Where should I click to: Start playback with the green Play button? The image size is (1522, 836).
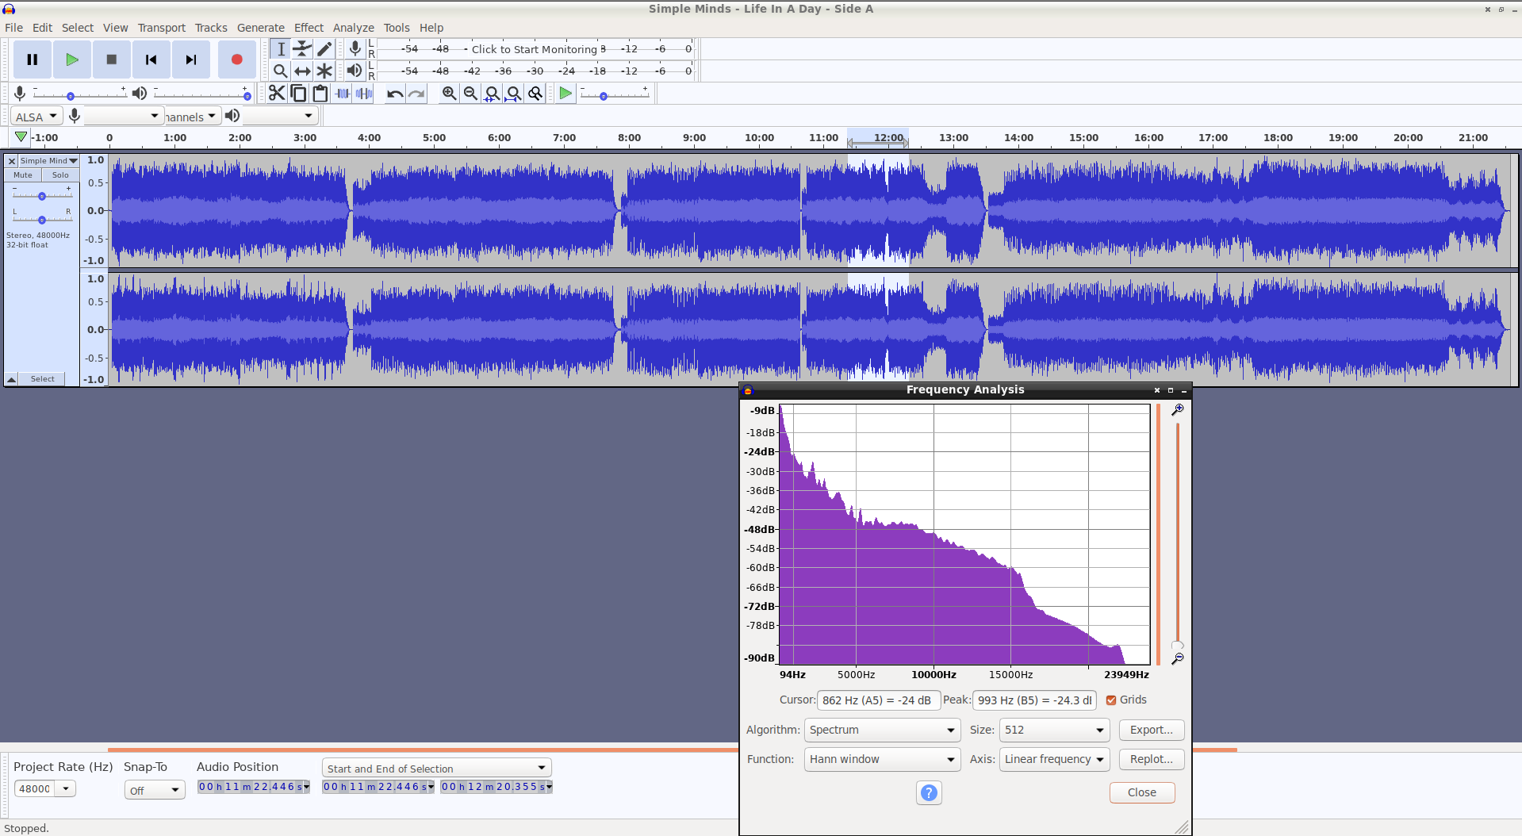[x=72, y=59]
